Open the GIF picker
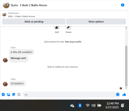 [x=19, y=94]
